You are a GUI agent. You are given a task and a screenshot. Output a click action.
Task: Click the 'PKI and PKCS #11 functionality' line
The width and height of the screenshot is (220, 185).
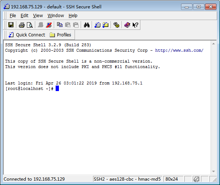tap(83, 67)
